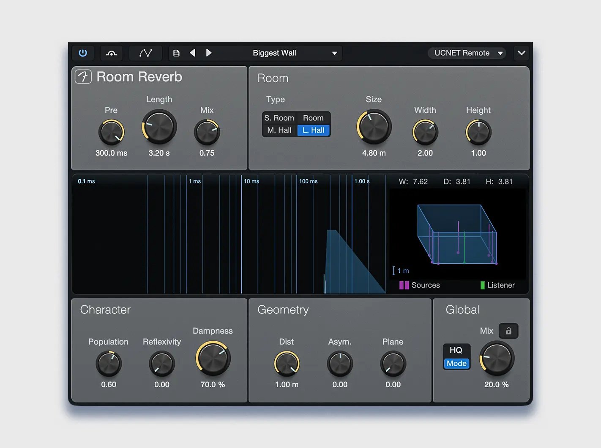Advance to the next preset arrow
601x448 pixels.
pyautogui.click(x=209, y=53)
